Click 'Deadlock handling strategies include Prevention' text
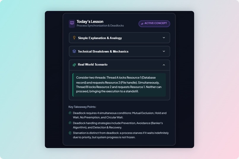Image resolution: width=239 pixels, height=159 pixels. tap(118, 125)
